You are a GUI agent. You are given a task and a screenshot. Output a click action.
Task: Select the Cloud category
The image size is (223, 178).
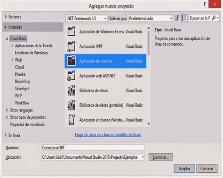19,67
